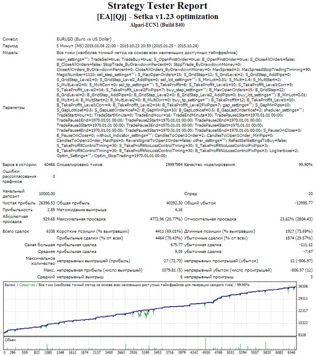Click the 'Общий убыток' label
Viewport: 316px width, 356px height.
point(200,203)
